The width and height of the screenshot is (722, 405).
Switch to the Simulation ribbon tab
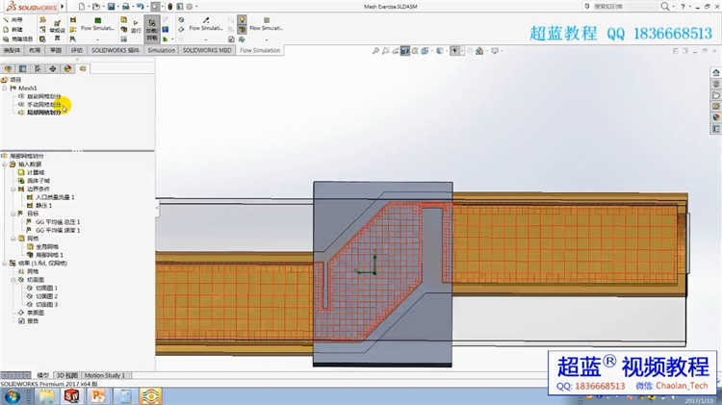(x=161, y=50)
